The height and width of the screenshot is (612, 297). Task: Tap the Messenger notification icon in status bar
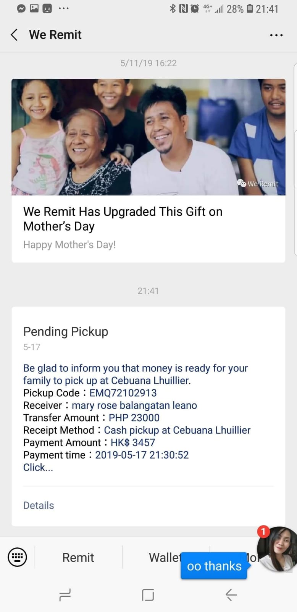point(21,8)
